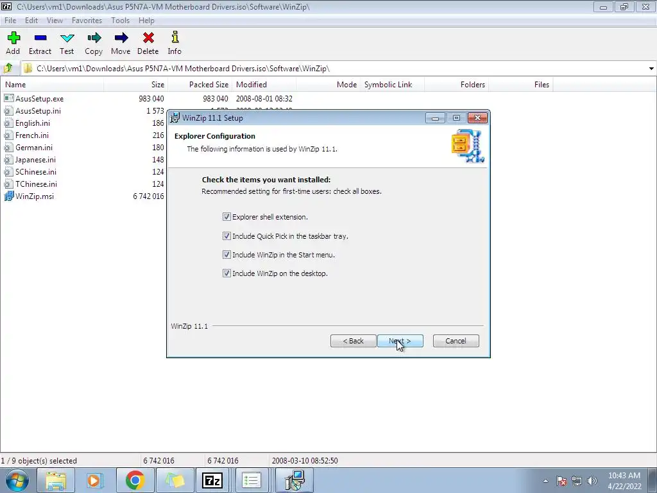Click the Move toolbar icon

click(121, 38)
